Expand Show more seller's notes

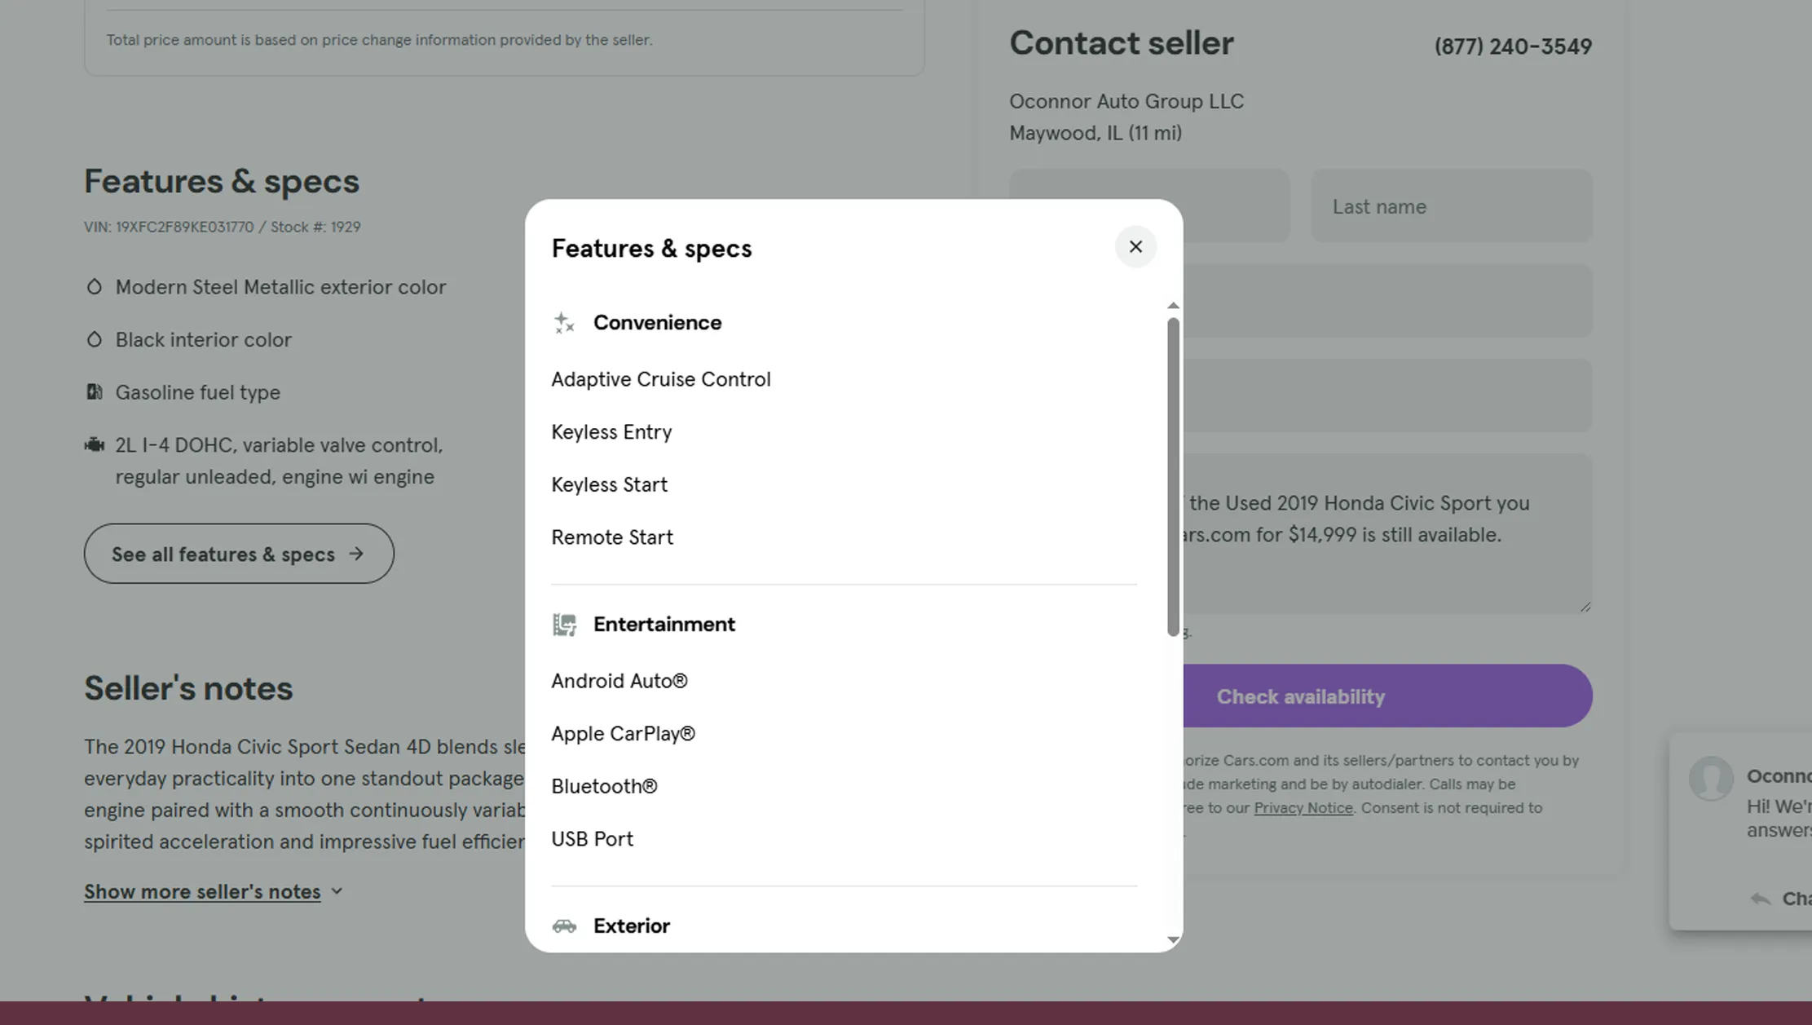point(203,891)
